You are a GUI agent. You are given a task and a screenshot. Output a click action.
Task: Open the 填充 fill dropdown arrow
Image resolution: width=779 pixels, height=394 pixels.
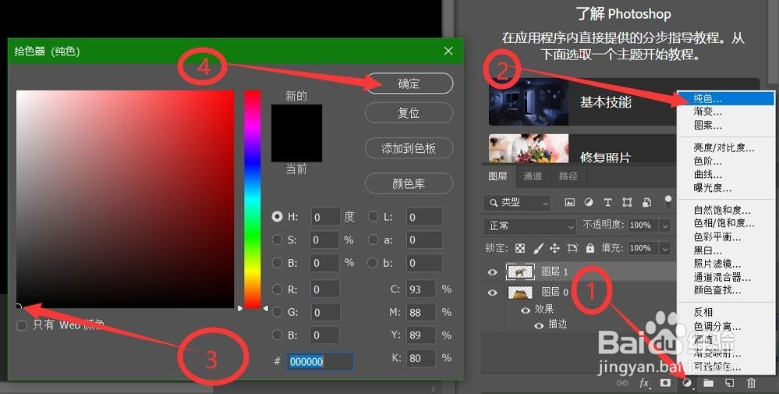pos(664,248)
